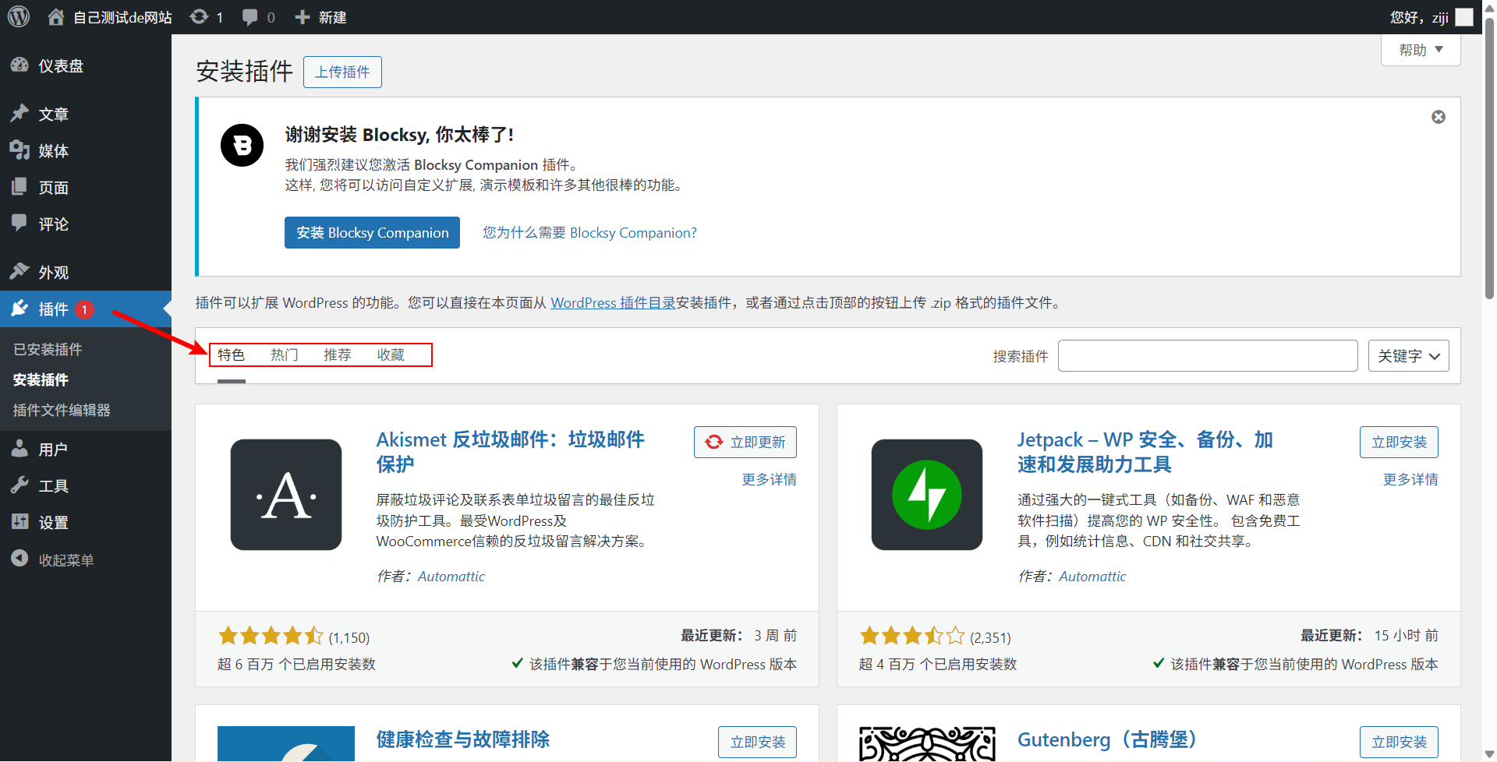Viewport: 1497px width, 762px height.
Task: Click 立即安装 for Jetpack
Action: pyautogui.click(x=1399, y=442)
